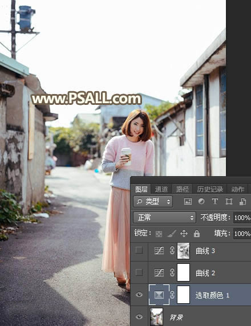
Task: Lock all padlock icon
Action: [197, 234]
